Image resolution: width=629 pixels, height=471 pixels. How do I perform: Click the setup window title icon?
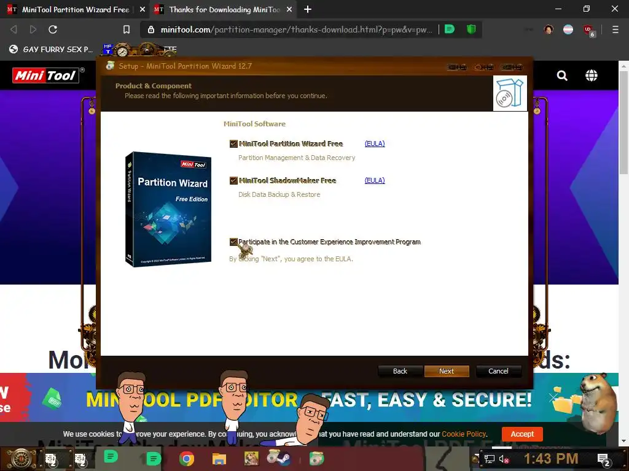click(x=110, y=66)
